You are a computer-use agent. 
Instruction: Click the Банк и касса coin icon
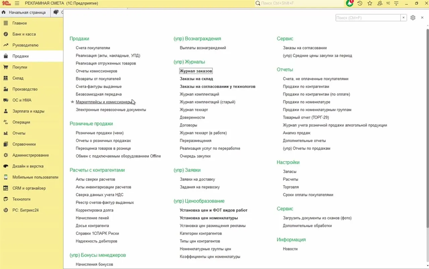[6, 34]
